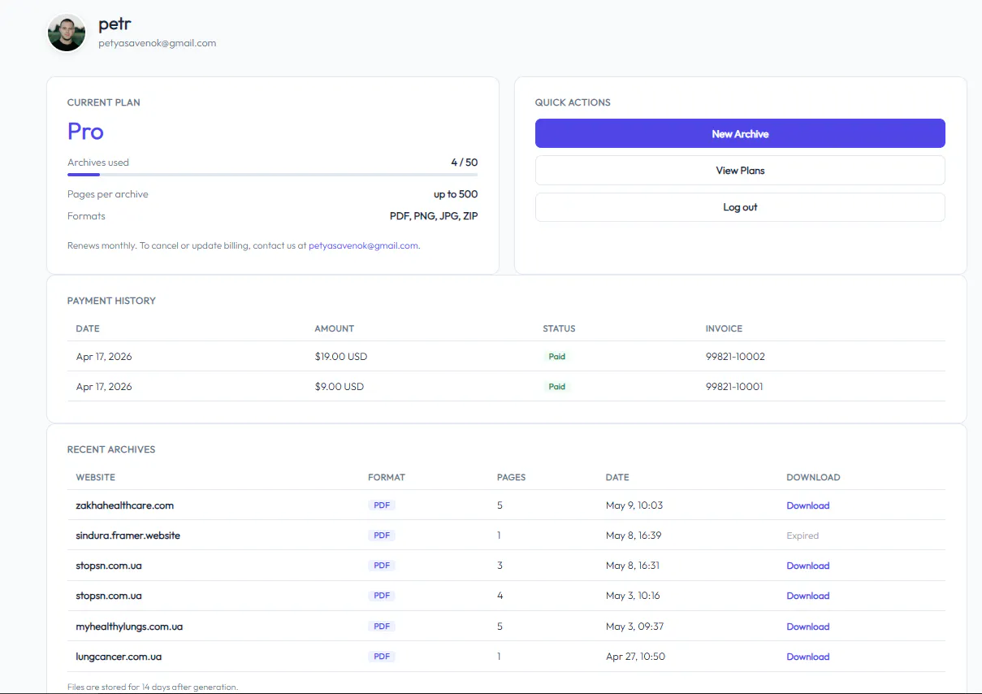982x694 pixels.
Task: Click the WEBSITE column header
Action: click(x=96, y=477)
